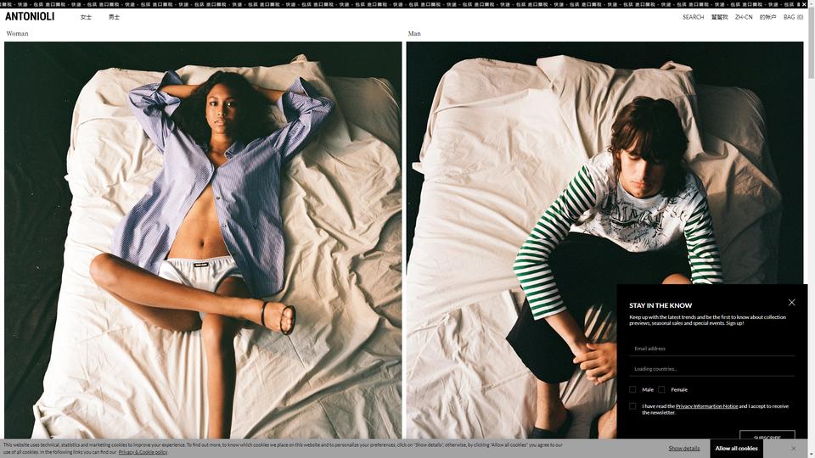Open the 的帐户 account link

click(x=767, y=17)
